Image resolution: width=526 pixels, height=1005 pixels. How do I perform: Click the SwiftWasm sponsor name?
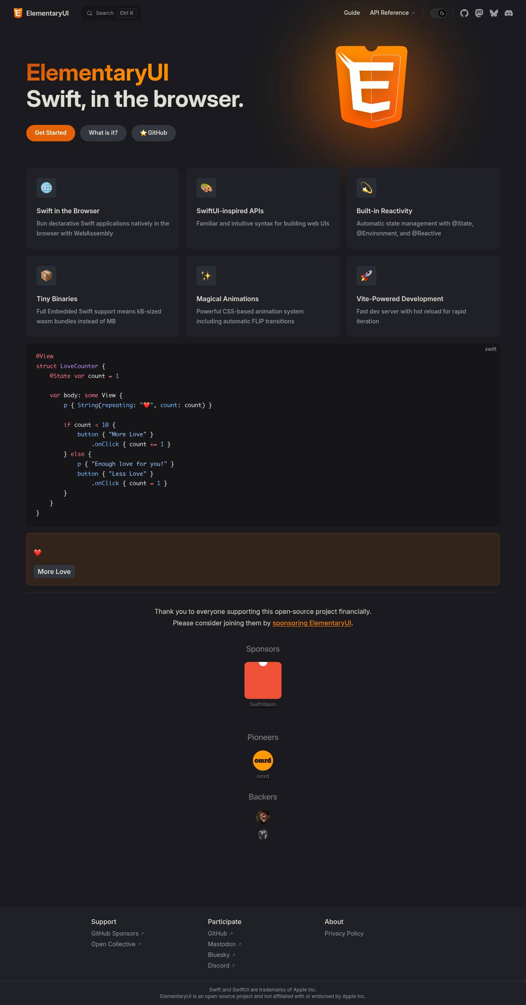coord(263,704)
